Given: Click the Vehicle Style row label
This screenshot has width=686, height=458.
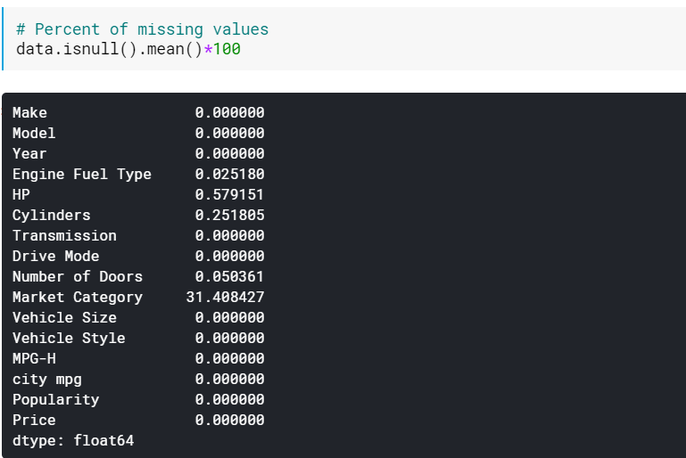Looking at the screenshot, I should tap(69, 338).
